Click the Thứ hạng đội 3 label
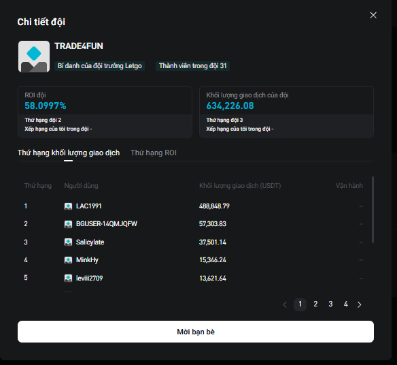Image resolution: width=397 pixels, height=365 pixels. coord(224,120)
